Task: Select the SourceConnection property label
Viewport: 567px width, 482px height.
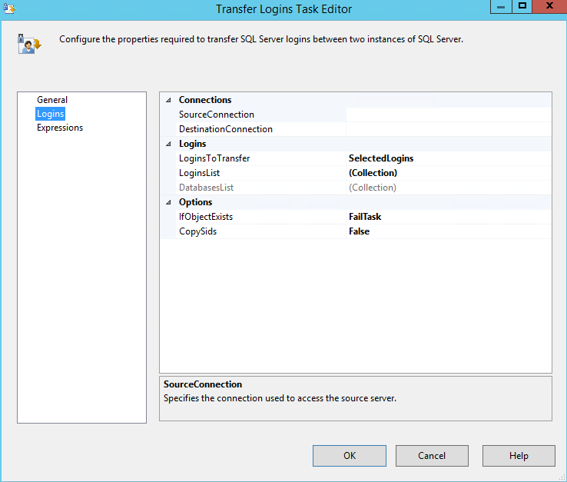Action: tap(217, 115)
